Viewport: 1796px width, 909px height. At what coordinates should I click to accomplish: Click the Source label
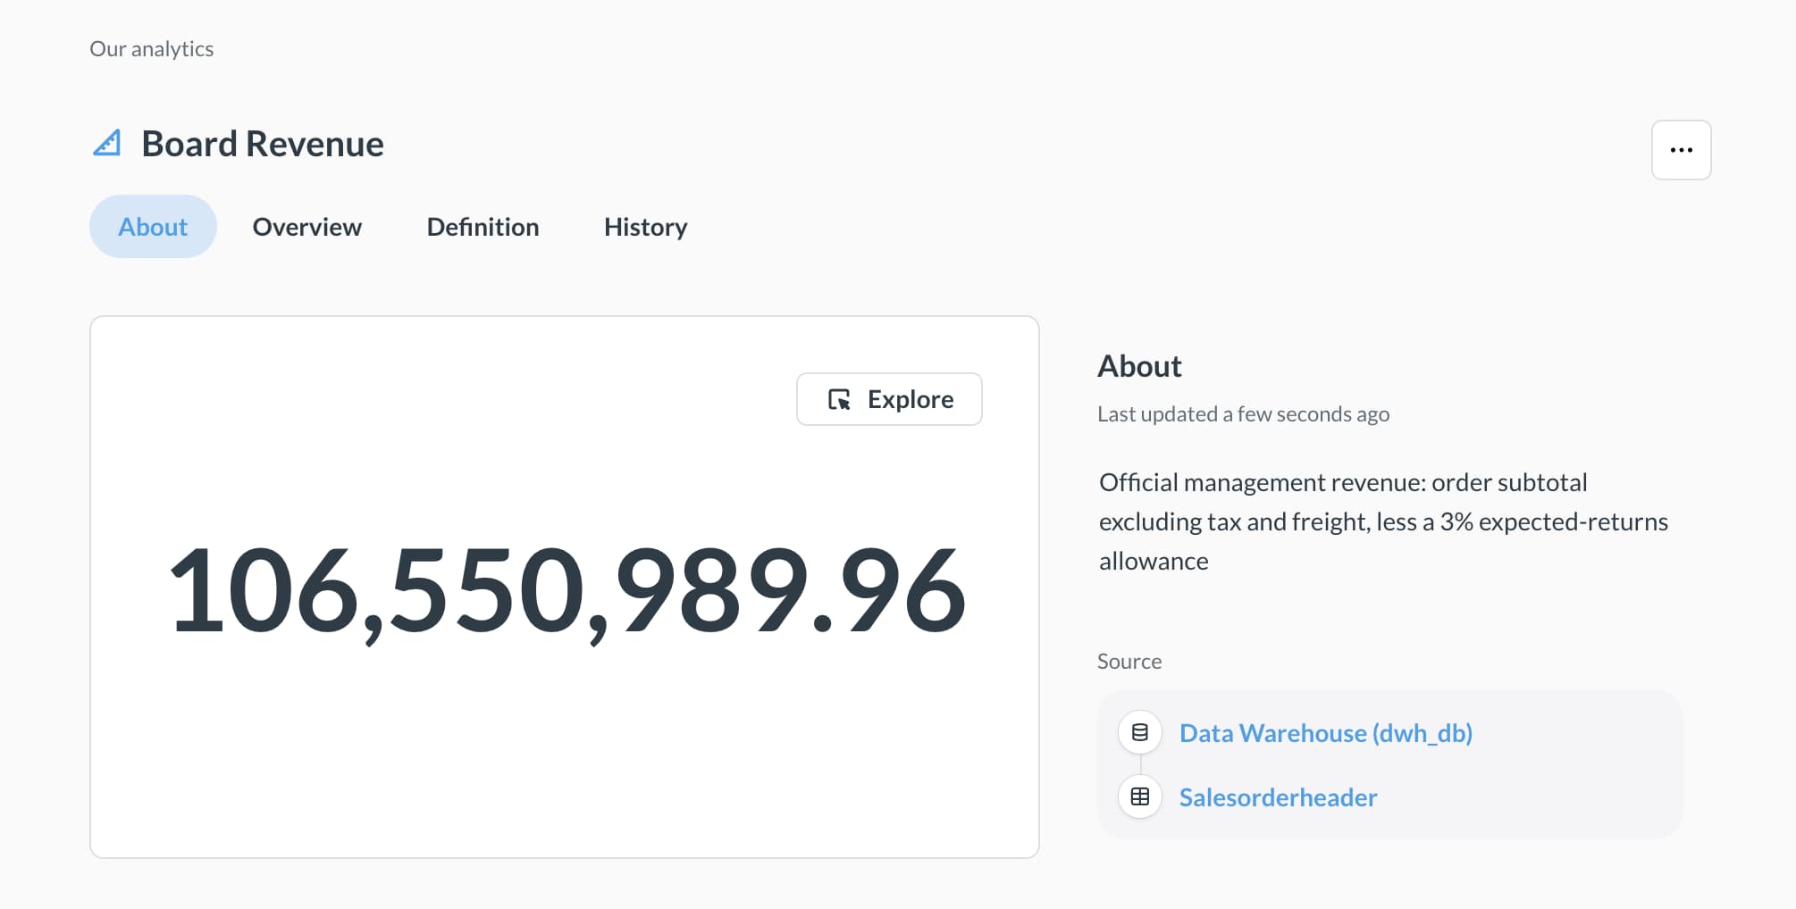click(x=1129, y=662)
